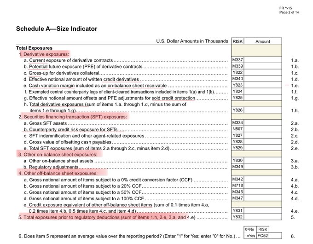Click the '0=No' label above 1=Yes

[x=249, y=229]
